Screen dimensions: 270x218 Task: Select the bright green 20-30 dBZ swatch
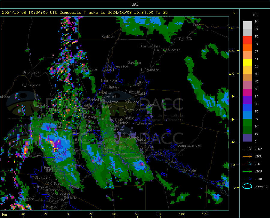[247, 123]
